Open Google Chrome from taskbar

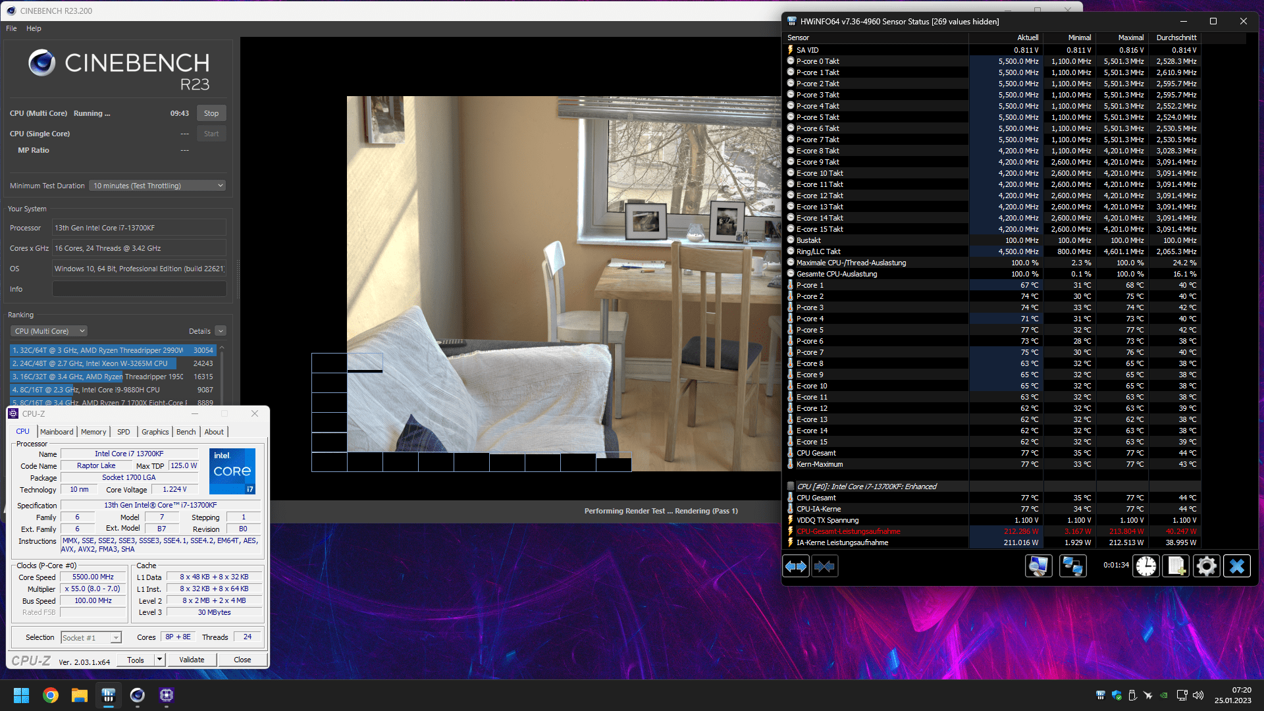point(50,695)
